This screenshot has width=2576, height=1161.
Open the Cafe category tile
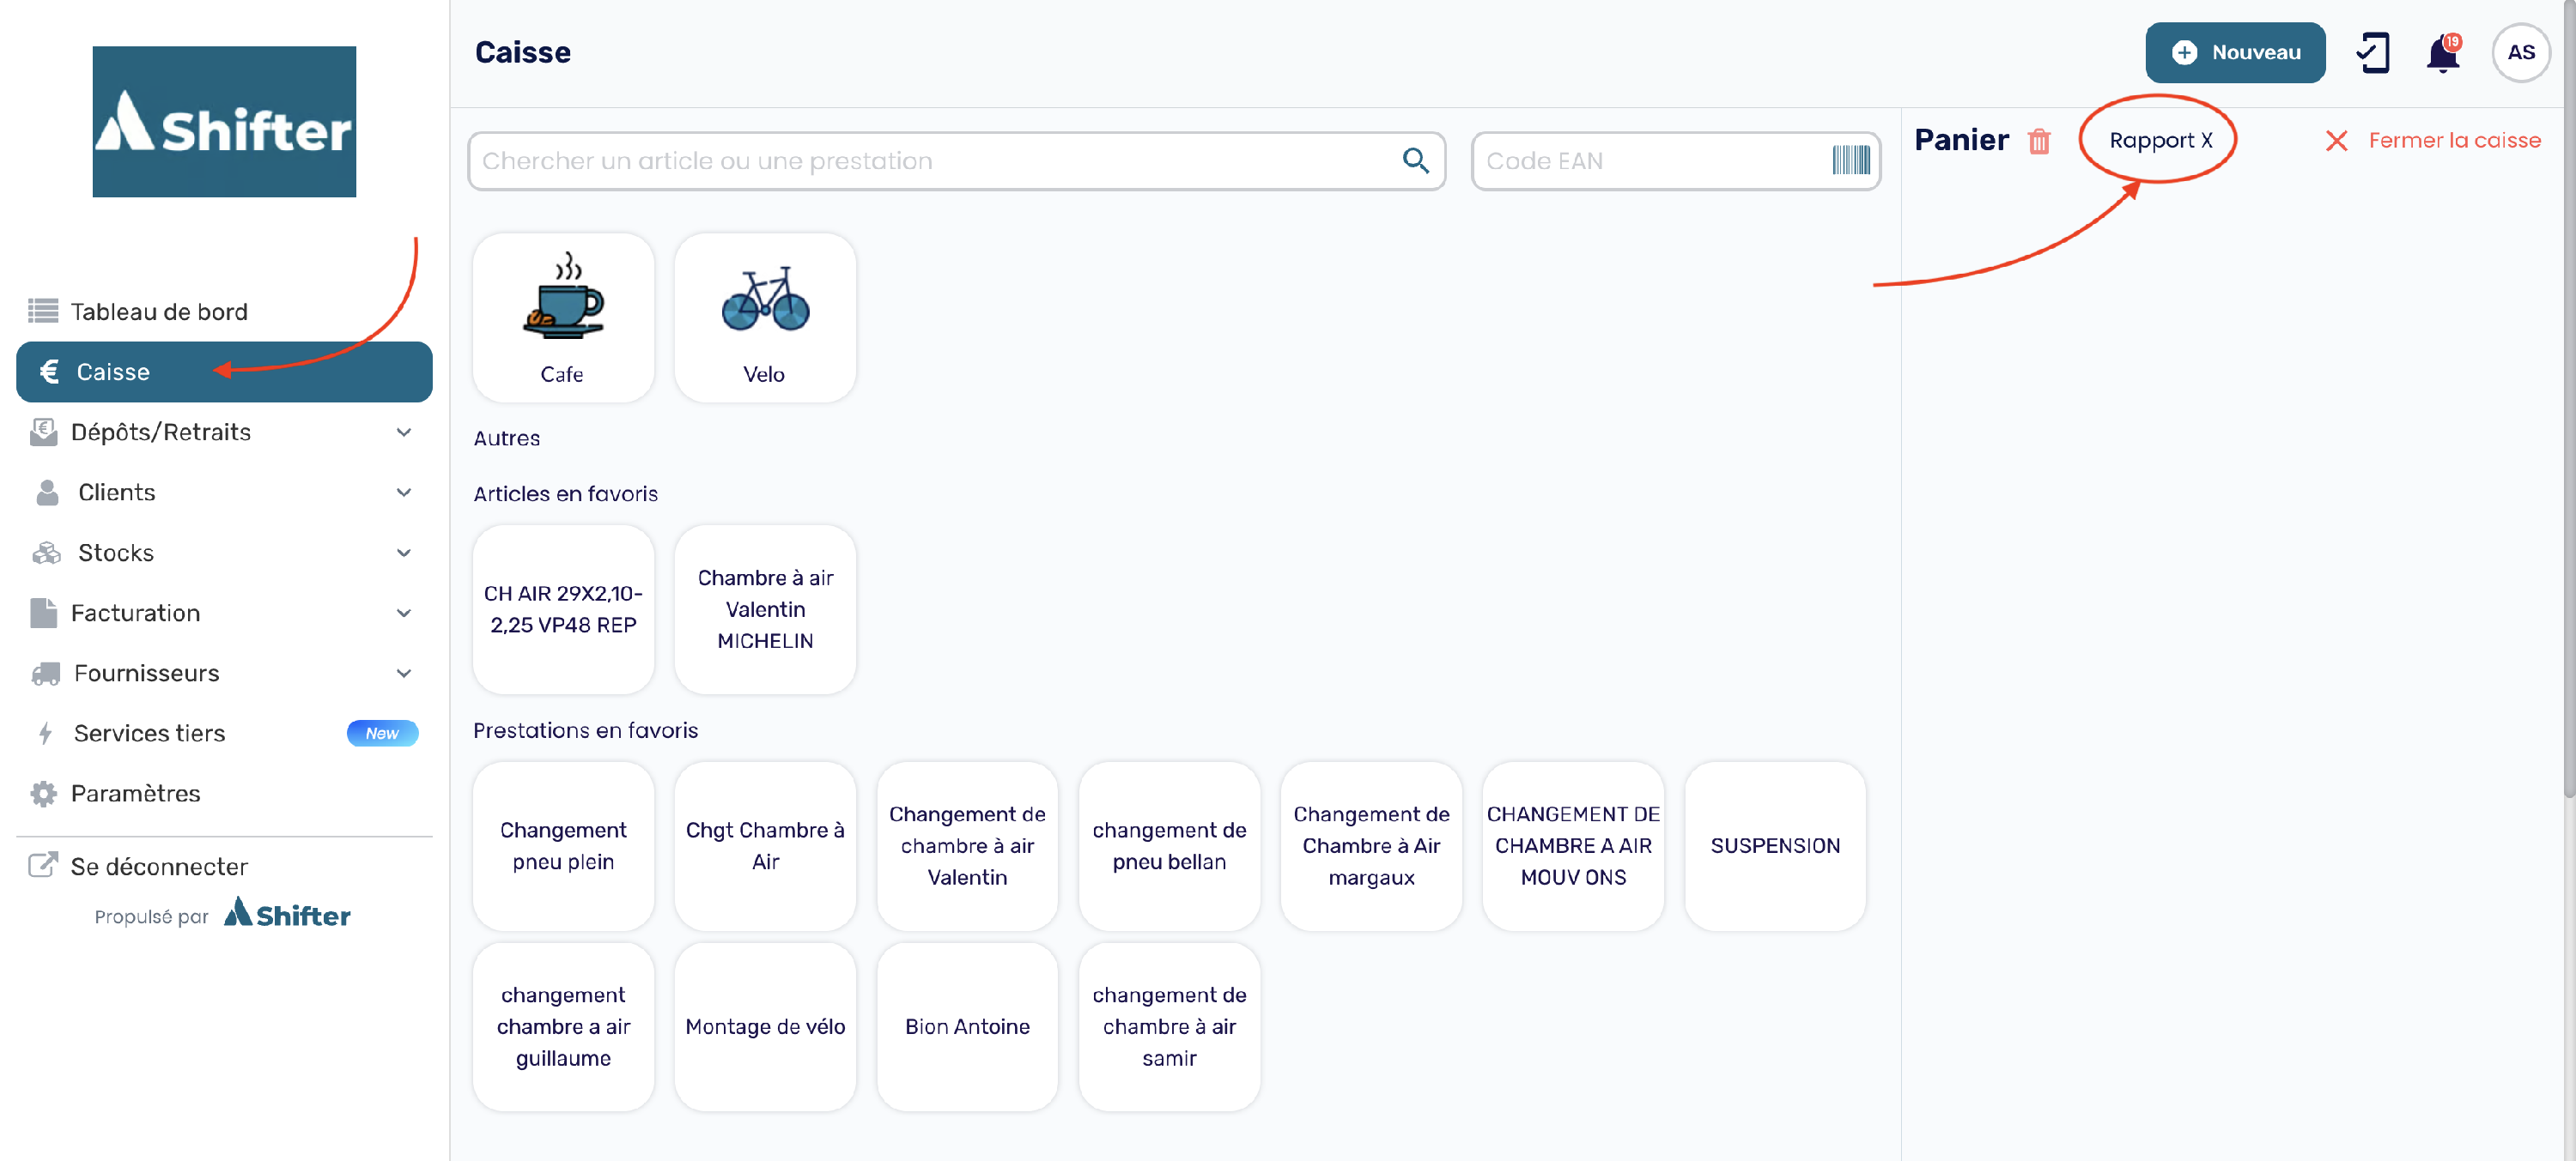point(563,317)
